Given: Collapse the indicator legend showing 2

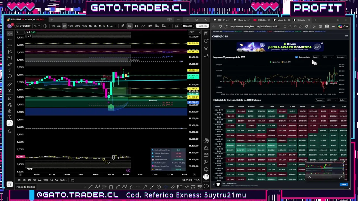Looking at the screenshot, I should (x=29, y=36).
